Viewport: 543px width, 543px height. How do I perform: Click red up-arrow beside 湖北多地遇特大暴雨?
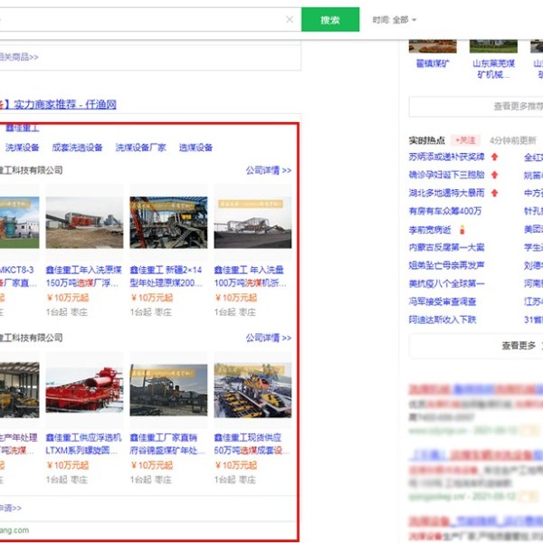(494, 193)
